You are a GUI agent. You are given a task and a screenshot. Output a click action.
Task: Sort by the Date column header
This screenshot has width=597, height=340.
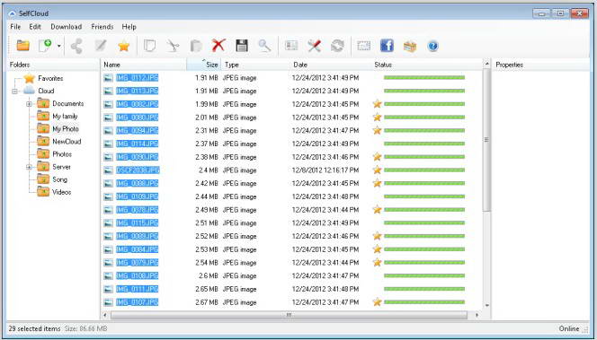pyautogui.click(x=331, y=65)
